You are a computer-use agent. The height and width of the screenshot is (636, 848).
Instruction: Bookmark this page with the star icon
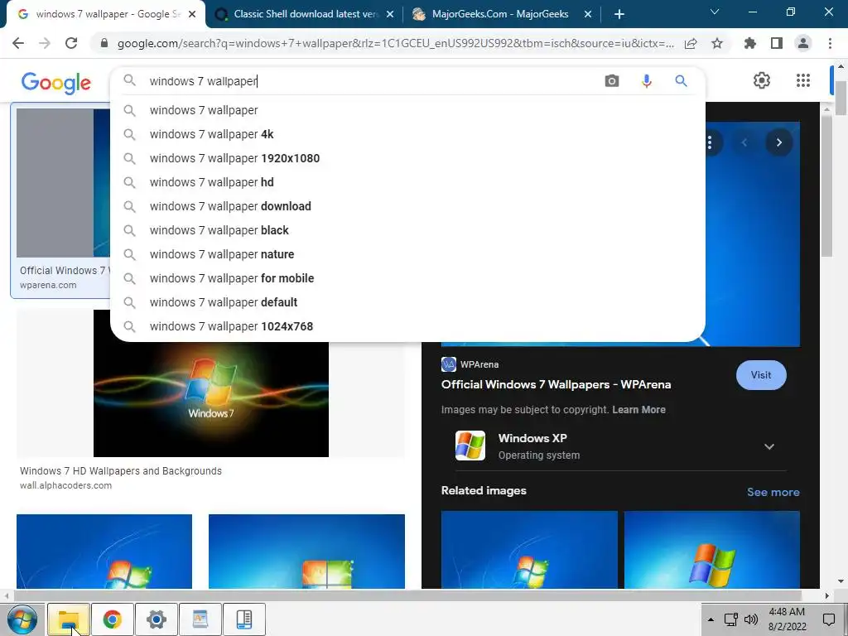point(717,43)
